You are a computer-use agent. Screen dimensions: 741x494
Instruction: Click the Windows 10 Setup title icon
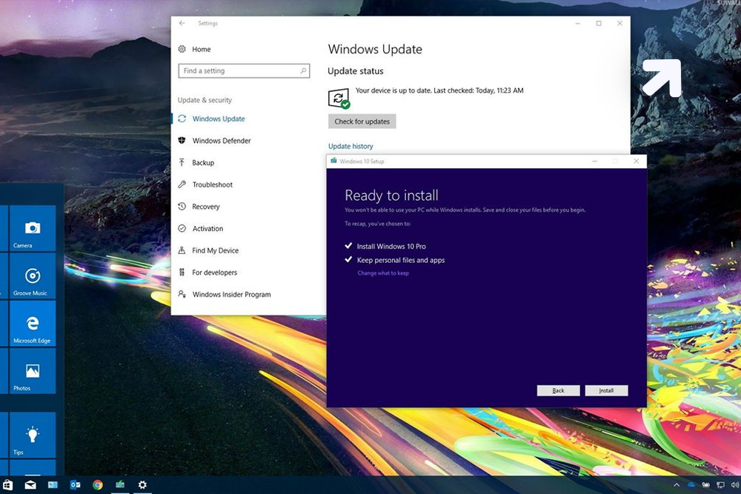(333, 161)
